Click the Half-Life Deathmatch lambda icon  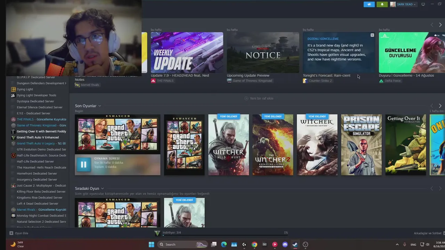click(x=13, y=156)
